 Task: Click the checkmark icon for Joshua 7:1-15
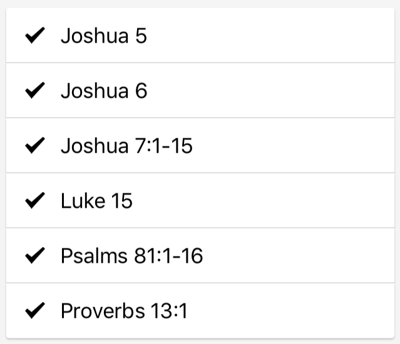[35, 146]
